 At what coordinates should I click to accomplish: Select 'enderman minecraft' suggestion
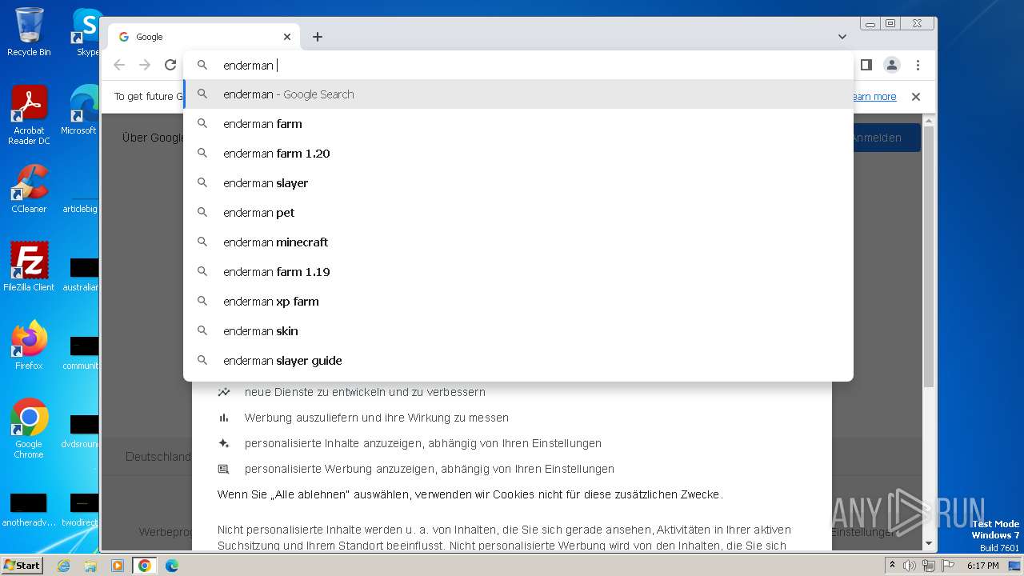pyautogui.click(x=518, y=242)
